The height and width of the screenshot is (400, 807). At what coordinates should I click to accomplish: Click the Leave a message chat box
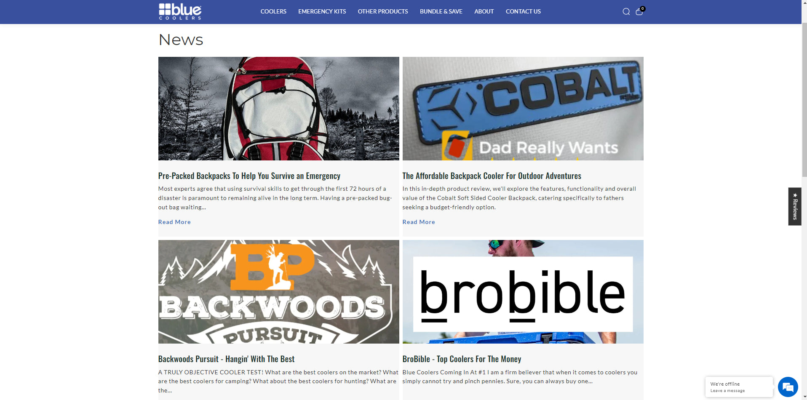(x=739, y=387)
